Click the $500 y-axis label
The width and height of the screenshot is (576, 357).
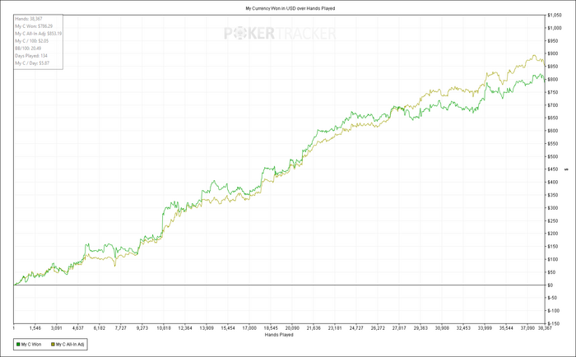pos(552,156)
